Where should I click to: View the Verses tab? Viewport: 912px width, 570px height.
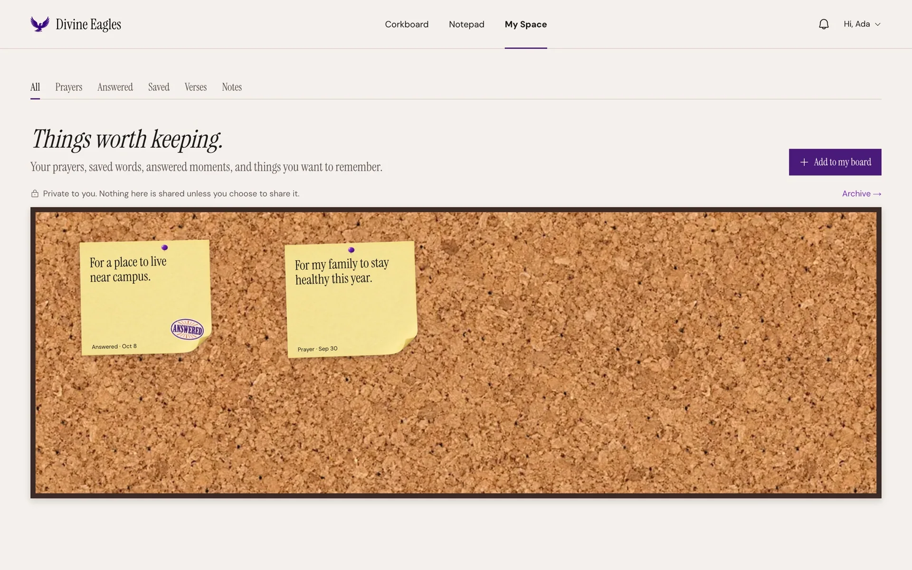pyautogui.click(x=196, y=87)
